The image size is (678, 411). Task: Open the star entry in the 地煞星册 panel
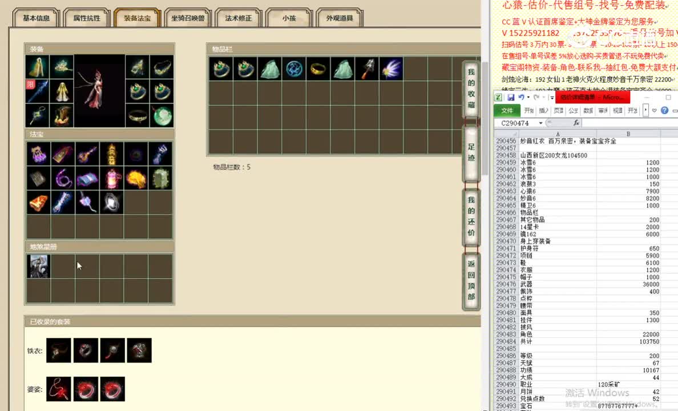tap(39, 266)
